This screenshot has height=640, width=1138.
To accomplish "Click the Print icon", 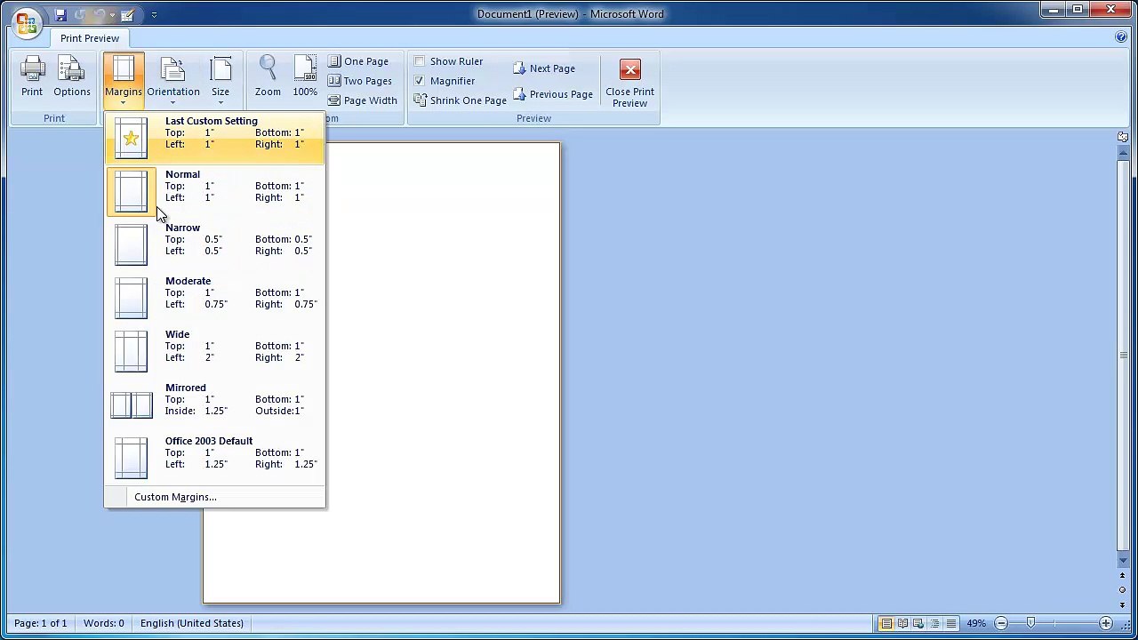I will click(x=32, y=76).
